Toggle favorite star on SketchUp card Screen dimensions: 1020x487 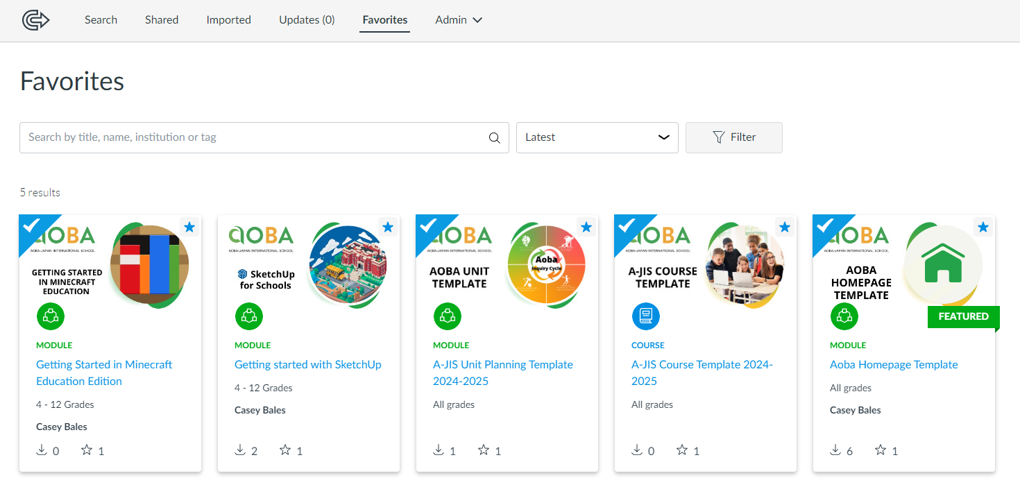coord(388,227)
